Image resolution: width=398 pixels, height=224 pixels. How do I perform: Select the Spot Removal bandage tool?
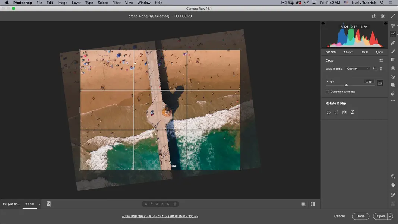[x=393, y=42]
